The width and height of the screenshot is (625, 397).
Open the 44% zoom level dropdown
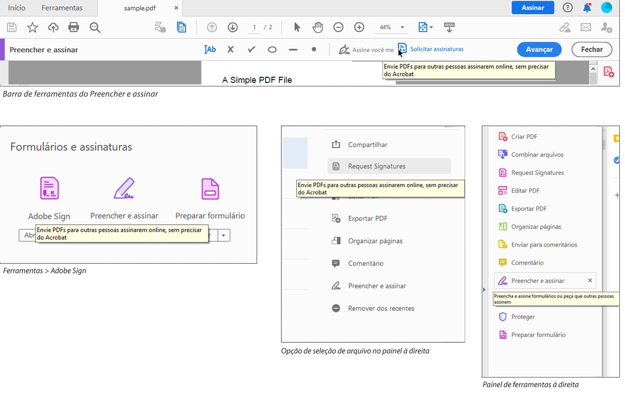click(402, 27)
